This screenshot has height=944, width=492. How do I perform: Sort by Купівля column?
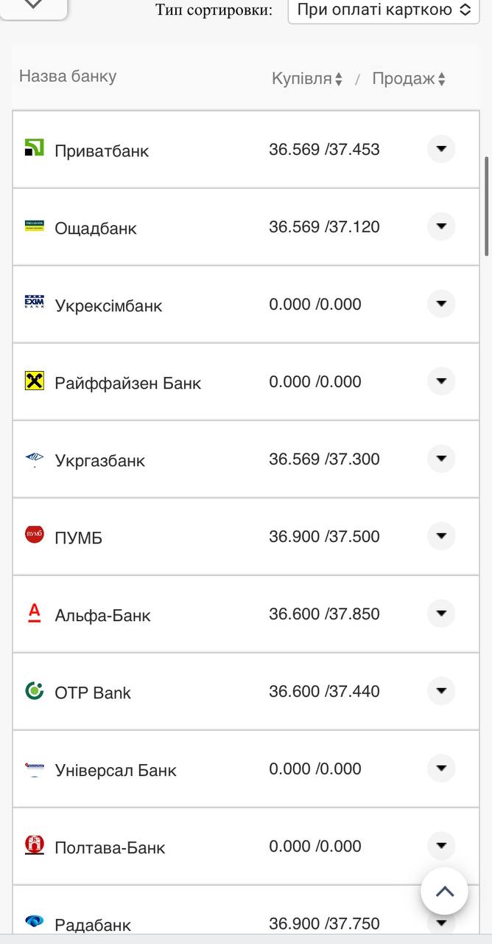(306, 79)
